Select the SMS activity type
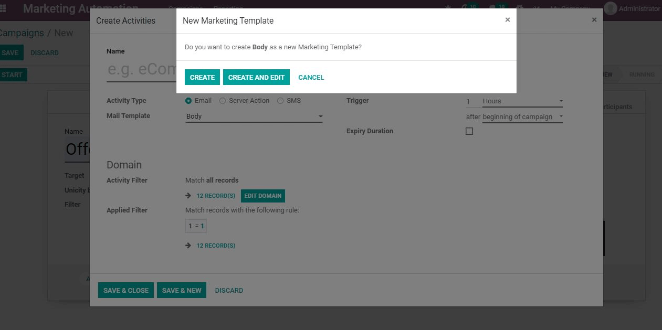 coord(280,101)
